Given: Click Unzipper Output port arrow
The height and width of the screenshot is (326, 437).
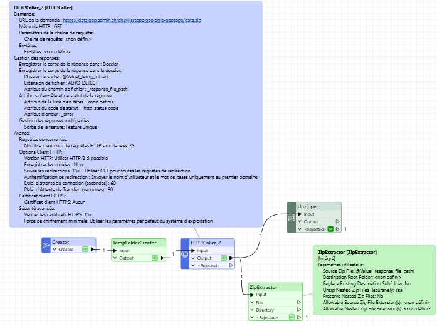Looking at the screenshot, I should (338, 221).
